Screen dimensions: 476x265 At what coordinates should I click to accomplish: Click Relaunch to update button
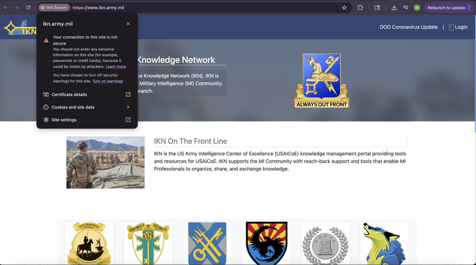446,8
